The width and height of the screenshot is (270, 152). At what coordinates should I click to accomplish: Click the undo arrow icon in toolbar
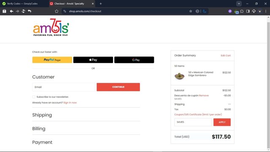pyautogui.click(x=30, y=11)
